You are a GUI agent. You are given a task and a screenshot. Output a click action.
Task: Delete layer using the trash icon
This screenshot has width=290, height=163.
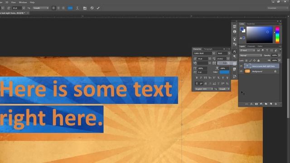click(275, 104)
